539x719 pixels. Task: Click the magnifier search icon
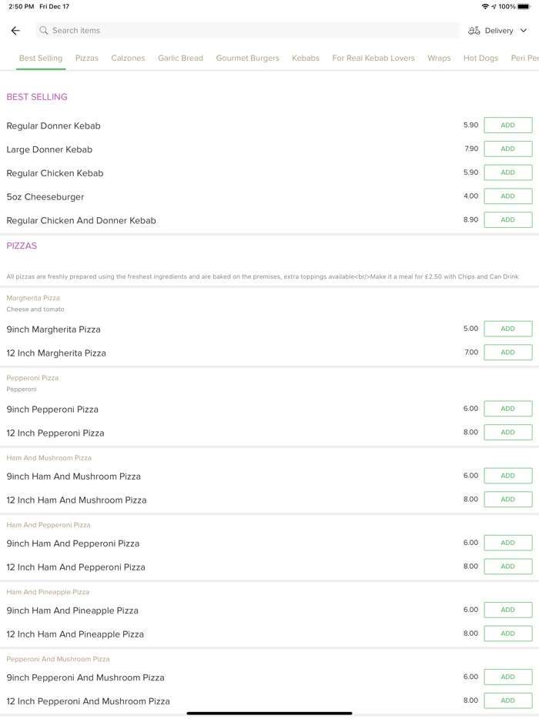(x=44, y=31)
